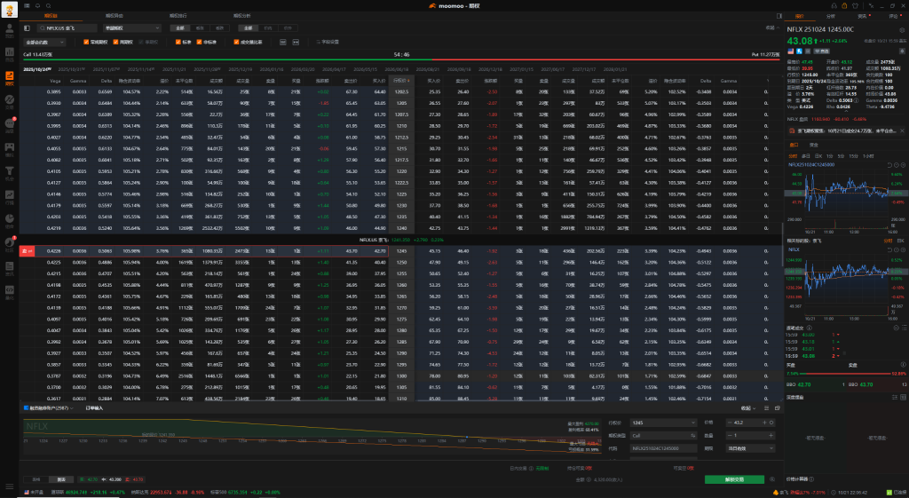Screen dimensions: 909x498
Task: Toggle the 常规期权 checkbox
Action: click(87, 42)
